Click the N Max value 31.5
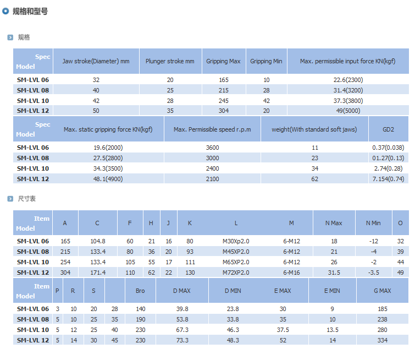The width and height of the screenshot is (415, 354). click(x=334, y=273)
